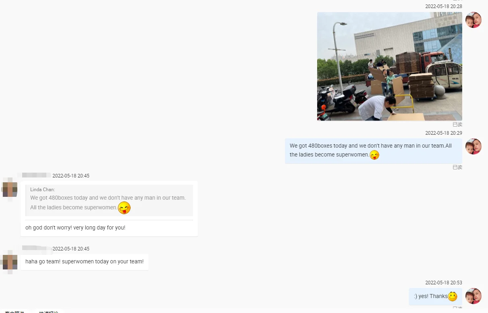Screen dimensions: 488x313
Task: Select the We got 480boxes today blue bubble
Action: (374, 151)
